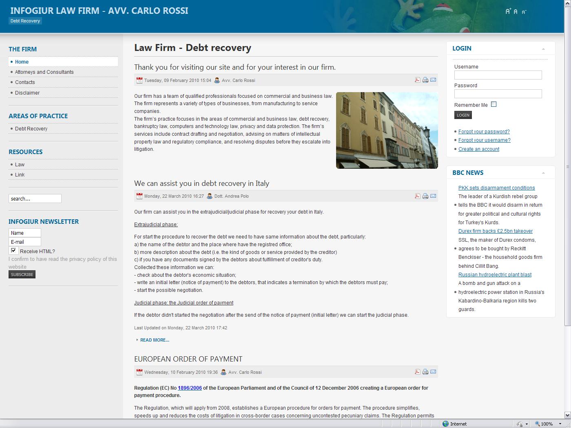Click the LOGIN button
Image resolution: width=571 pixels, height=428 pixels.
463,115
